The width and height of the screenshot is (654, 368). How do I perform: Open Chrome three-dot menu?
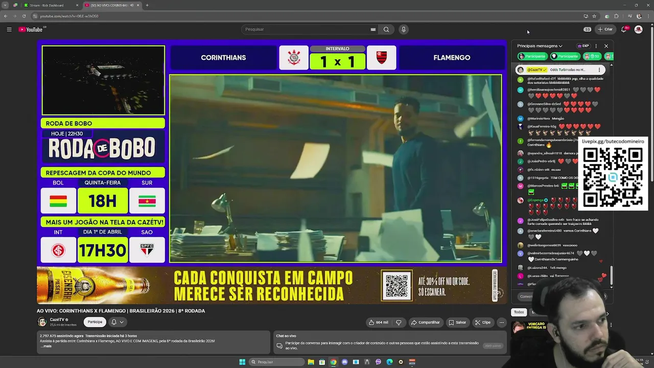[x=647, y=16]
